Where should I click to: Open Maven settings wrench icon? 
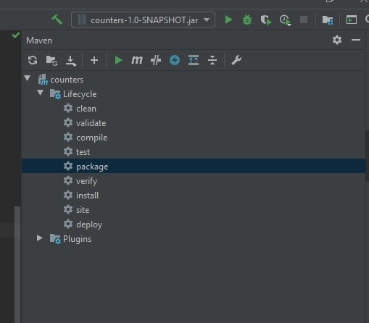[x=236, y=60]
